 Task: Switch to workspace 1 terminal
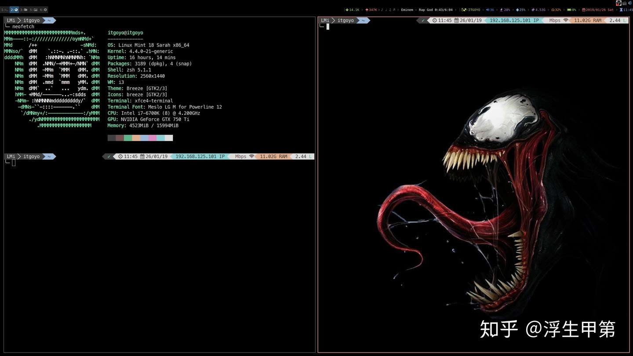pos(4,10)
